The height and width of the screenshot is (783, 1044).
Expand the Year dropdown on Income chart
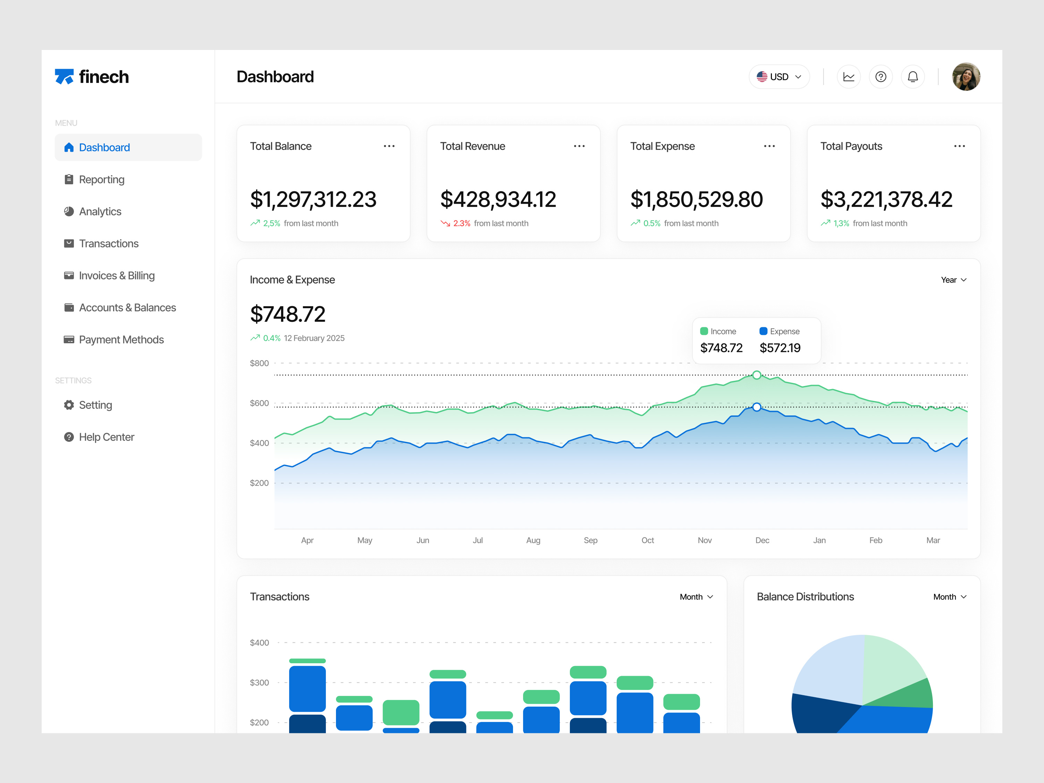tap(953, 280)
